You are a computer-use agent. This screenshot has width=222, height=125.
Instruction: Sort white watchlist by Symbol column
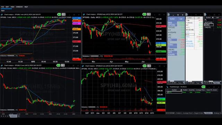tap(190, 18)
